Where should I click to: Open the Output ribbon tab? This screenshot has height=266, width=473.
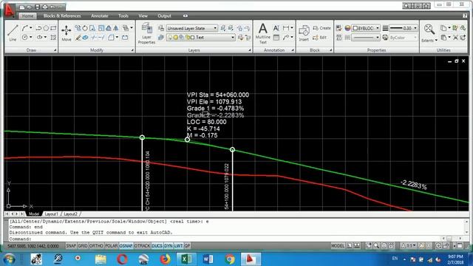pos(164,16)
